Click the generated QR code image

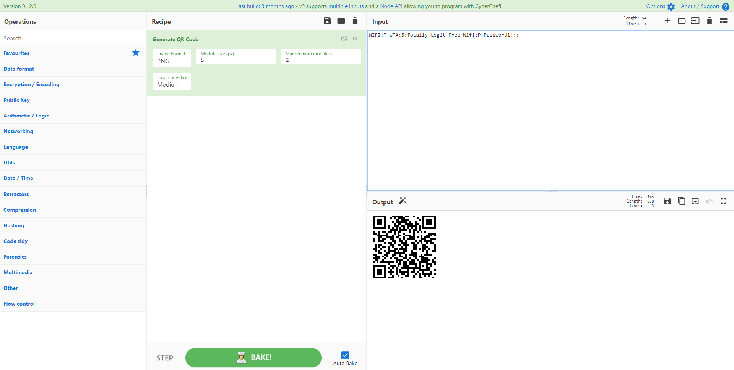[404, 247]
